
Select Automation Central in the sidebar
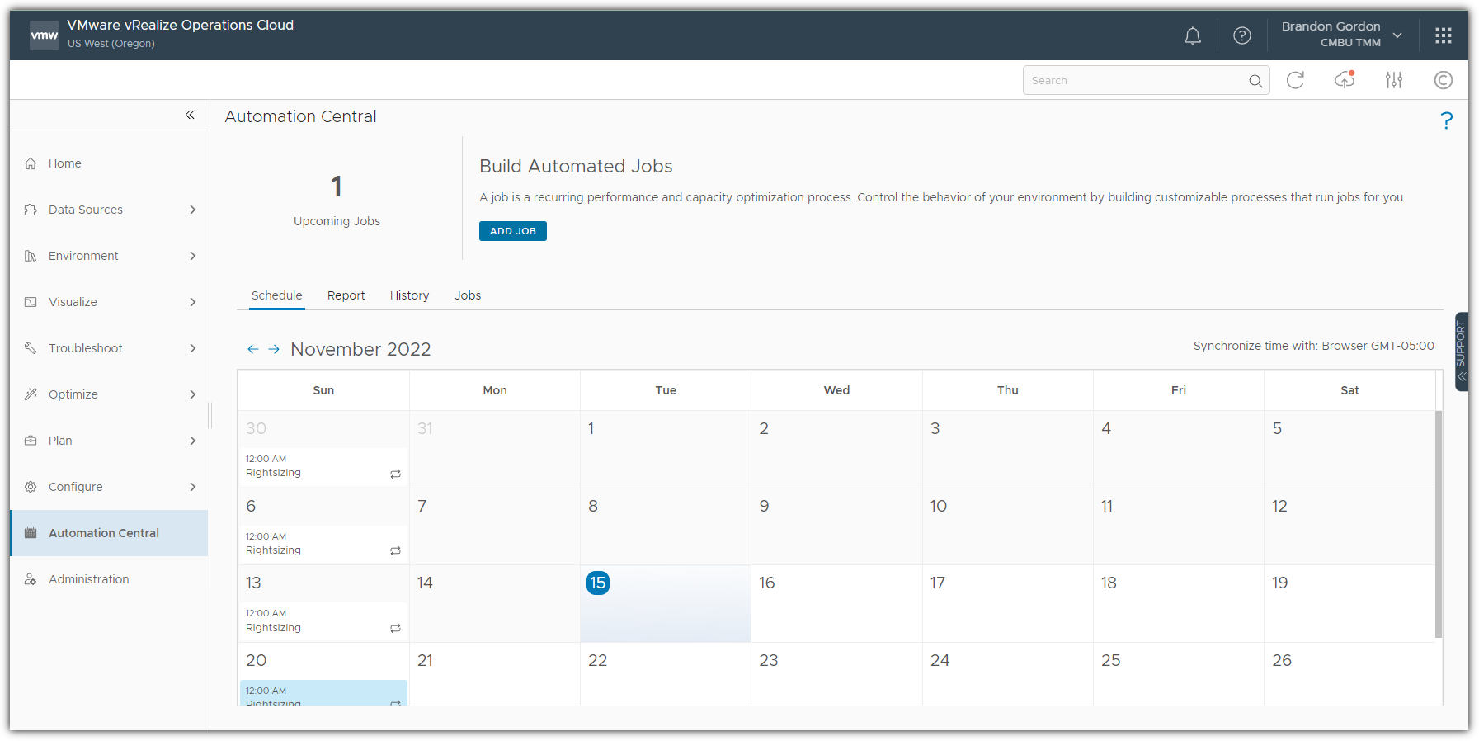pos(109,533)
